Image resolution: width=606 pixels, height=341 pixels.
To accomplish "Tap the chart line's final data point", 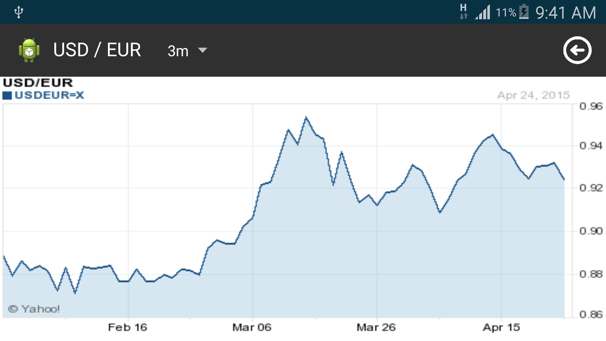I will coord(564,179).
